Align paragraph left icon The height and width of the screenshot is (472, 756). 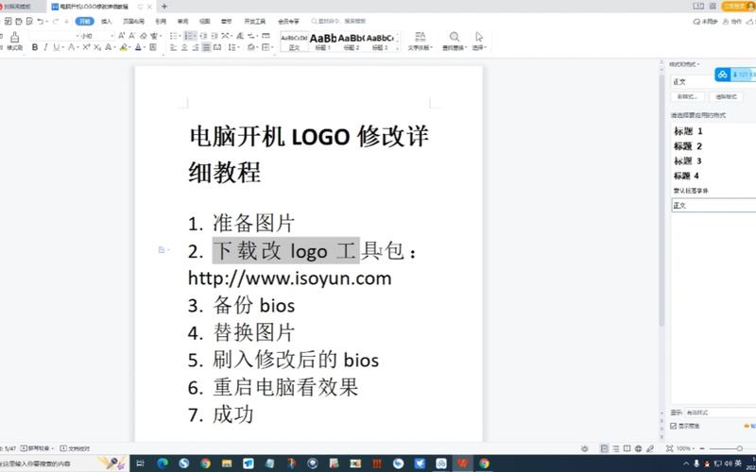[174, 47]
